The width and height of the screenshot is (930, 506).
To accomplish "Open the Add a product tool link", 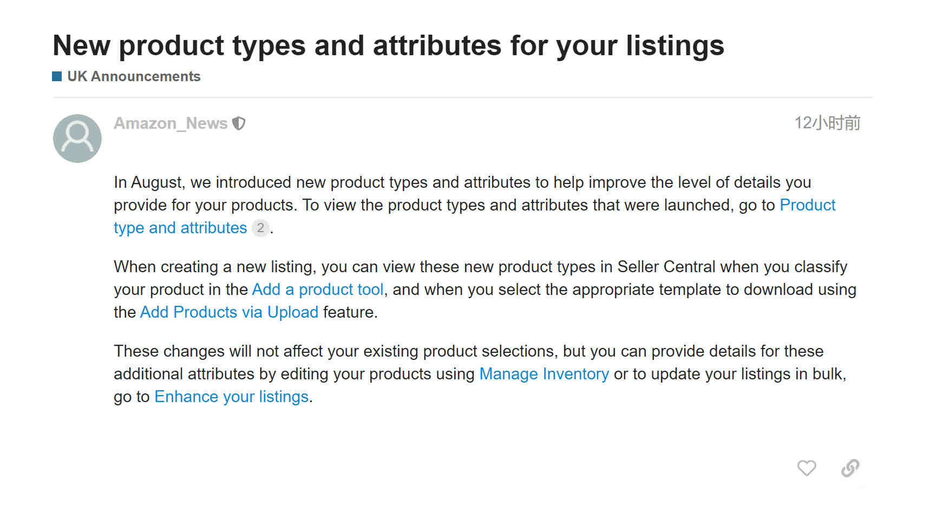I will click(318, 290).
